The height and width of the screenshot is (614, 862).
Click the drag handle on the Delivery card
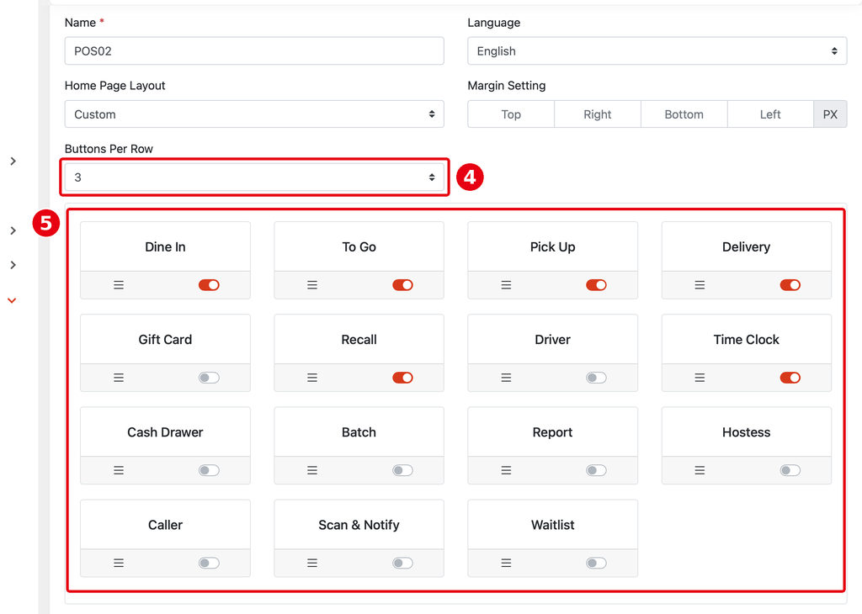click(700, 285)
